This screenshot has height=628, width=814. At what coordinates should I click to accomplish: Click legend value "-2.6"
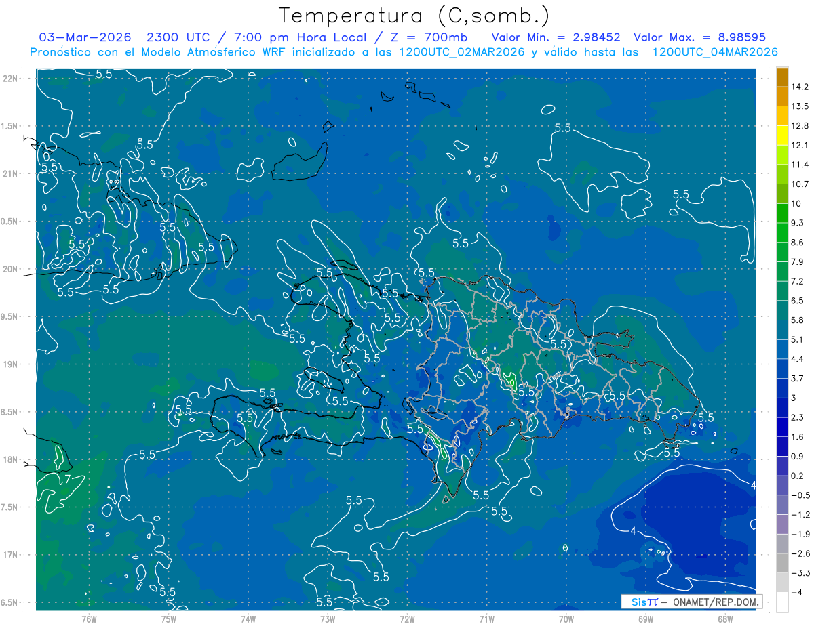800,553
